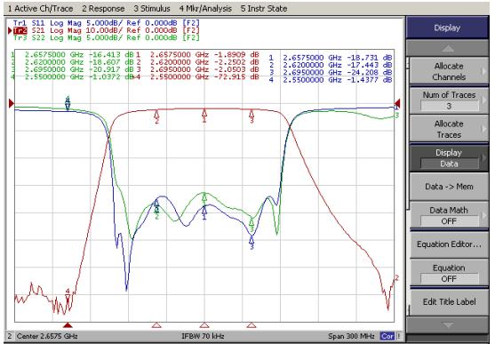The height and width of the screenshot is (344, 495).
Task: Open the Num of Traces setting
Action: (x=449, y=100)
